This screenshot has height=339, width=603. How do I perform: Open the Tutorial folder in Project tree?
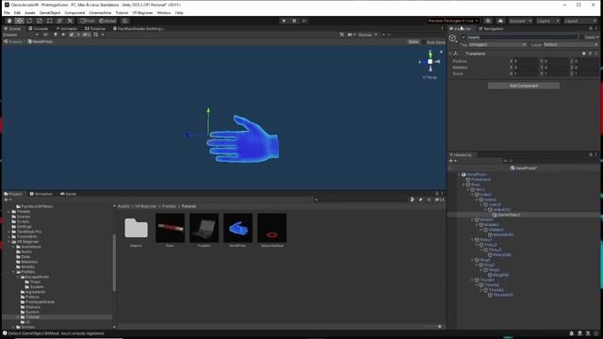[x=32, y=317]
